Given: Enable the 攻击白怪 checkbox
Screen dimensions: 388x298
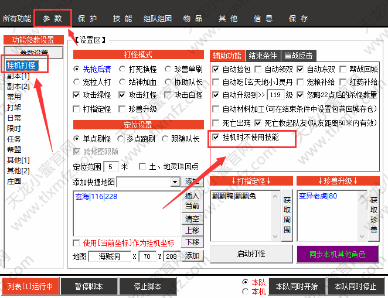Looking at the screenshot, I should pos(168,95).
